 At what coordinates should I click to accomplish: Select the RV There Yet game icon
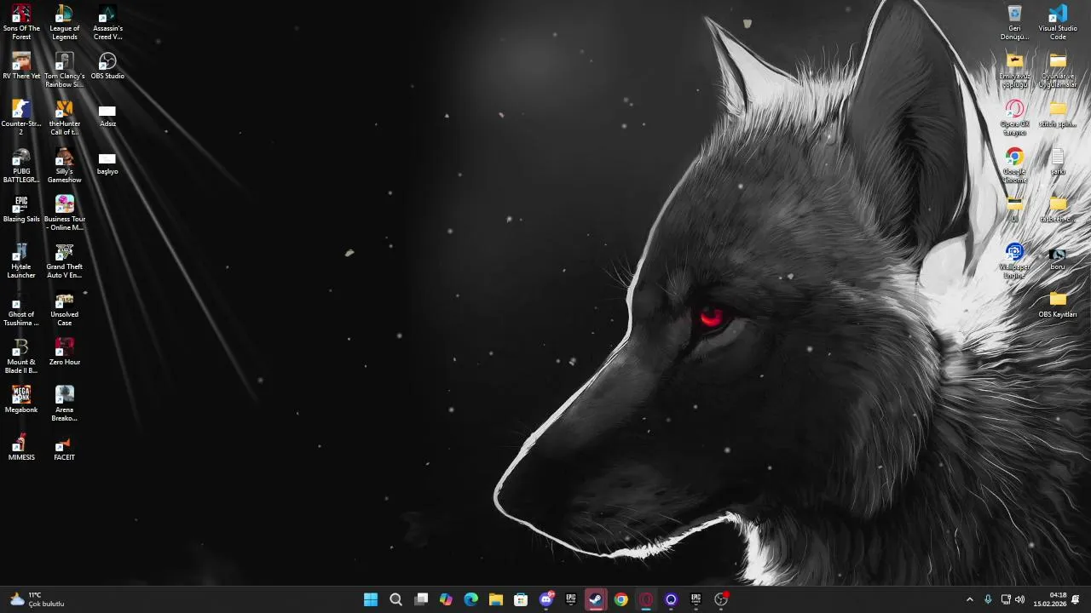pos(21,66)
